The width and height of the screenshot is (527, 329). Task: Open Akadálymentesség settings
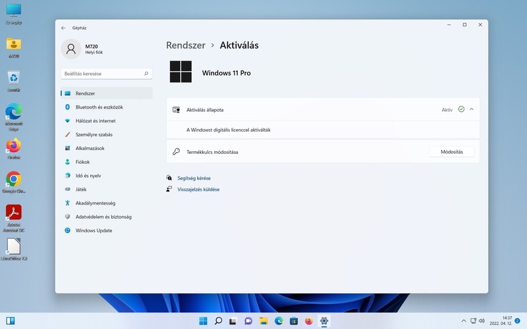[107, 203]
